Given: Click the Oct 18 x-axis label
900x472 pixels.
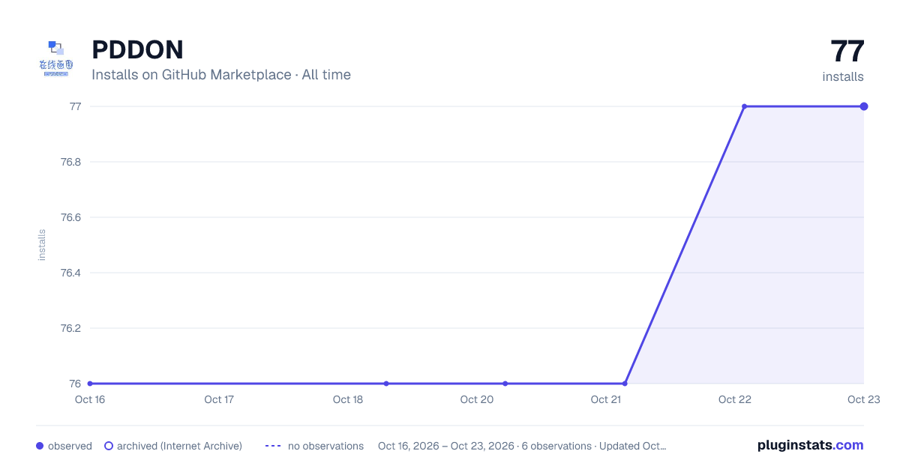Looking at the screenshot, I should coord(348,399).
